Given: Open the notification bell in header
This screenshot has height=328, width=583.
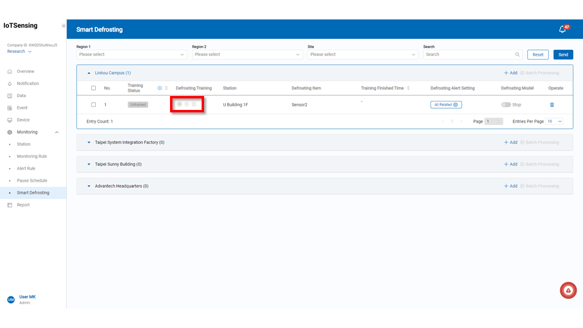Looking at the screenshot, I should click(x=562, y=29).
